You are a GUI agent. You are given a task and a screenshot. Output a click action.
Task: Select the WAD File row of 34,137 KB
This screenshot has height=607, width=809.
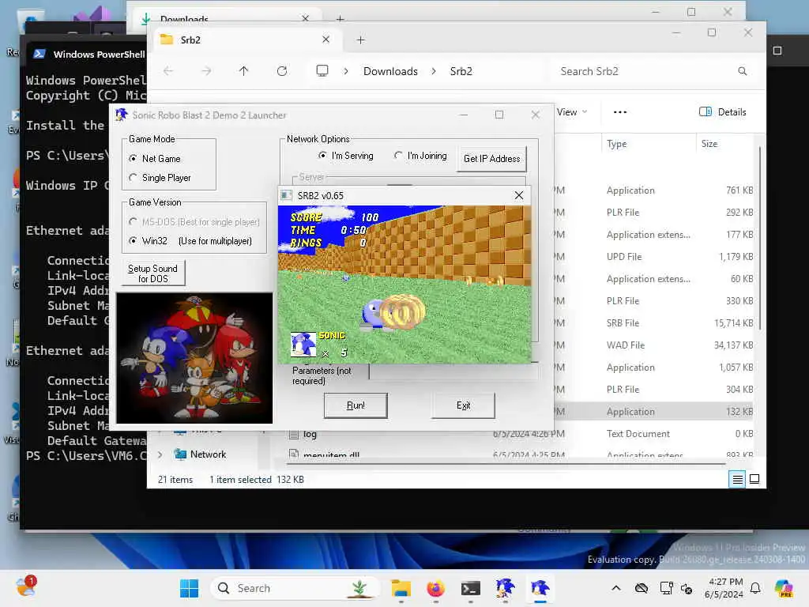click(655, 345)
